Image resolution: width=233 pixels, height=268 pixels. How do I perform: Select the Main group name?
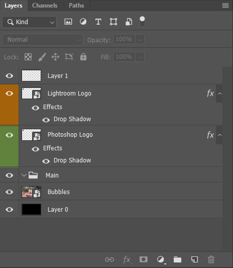[x=52, y=175]
